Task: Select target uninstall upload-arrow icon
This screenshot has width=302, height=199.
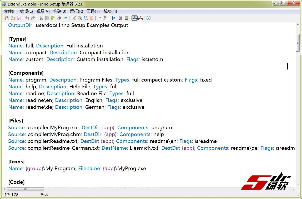Action: pos(140,18)
